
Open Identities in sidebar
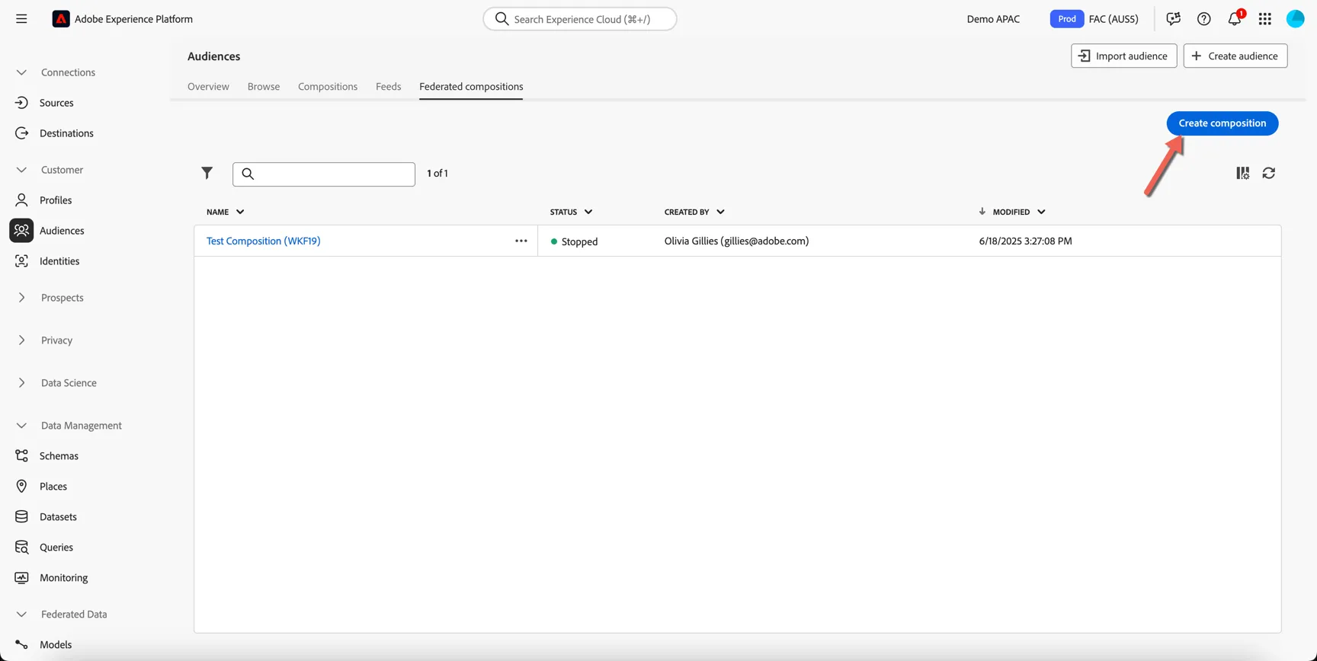(x=59, y=261)
